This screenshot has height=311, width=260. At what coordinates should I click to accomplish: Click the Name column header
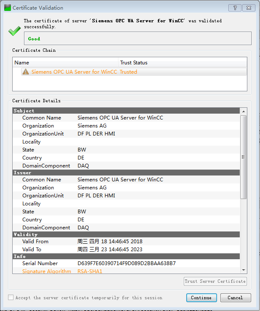pos(65,63)
